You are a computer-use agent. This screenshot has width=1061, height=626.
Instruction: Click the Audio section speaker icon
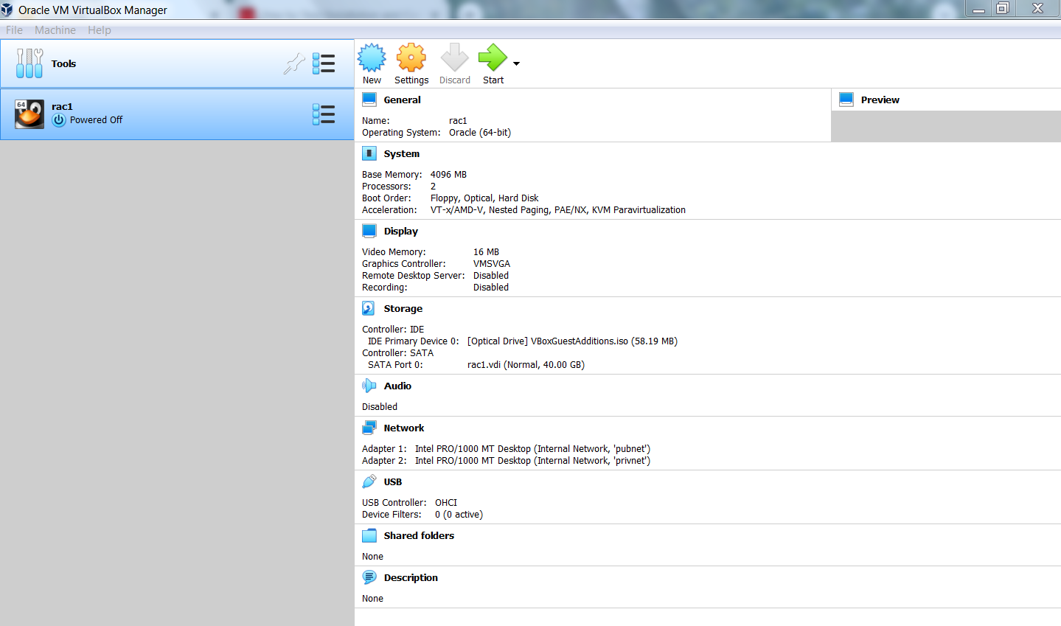tap(369, 386)
